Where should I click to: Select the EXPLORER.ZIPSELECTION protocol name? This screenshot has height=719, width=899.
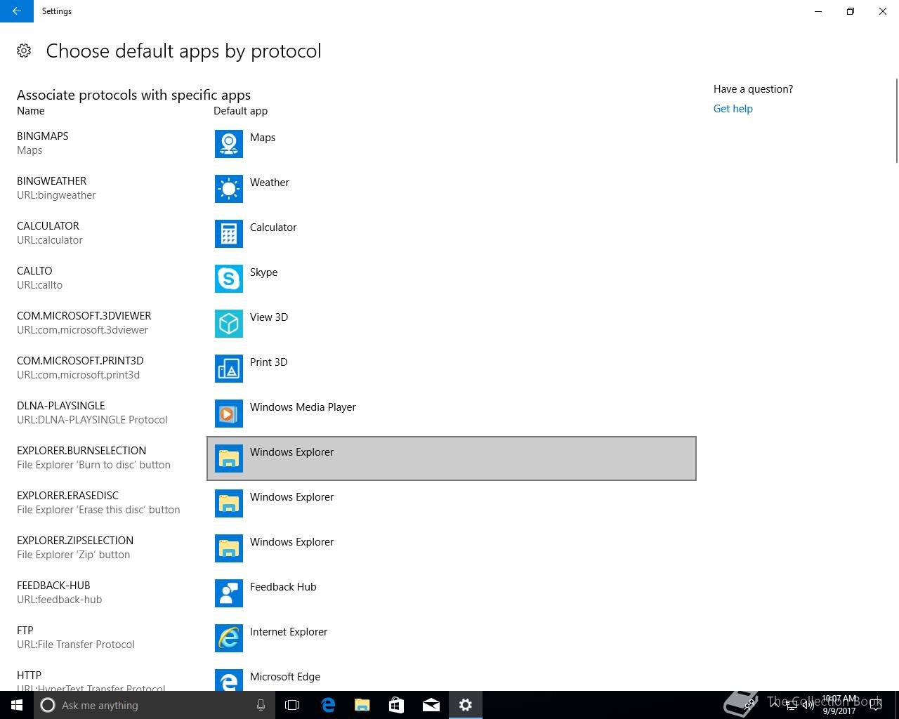coord(75,541)
